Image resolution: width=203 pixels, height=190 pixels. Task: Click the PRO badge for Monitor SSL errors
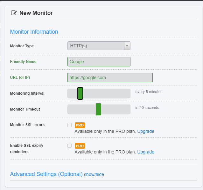coord(80,125)
